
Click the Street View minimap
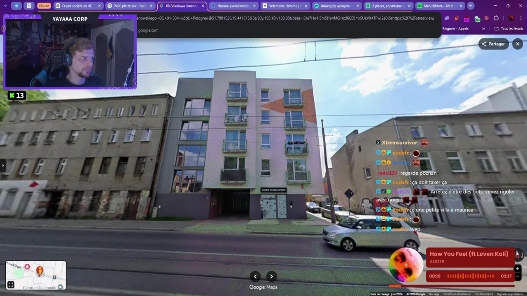point(36,275)
